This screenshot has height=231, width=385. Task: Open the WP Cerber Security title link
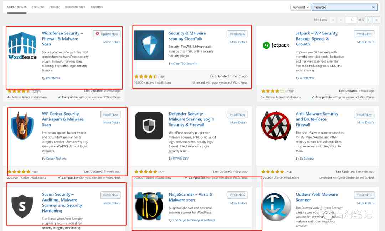tap(63, 119)
